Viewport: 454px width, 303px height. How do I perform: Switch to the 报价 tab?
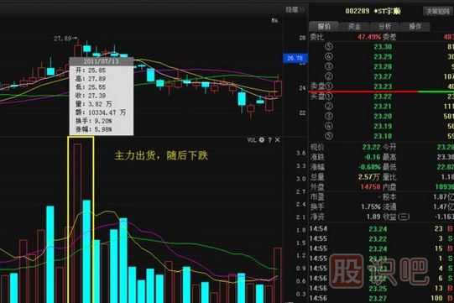324,26
